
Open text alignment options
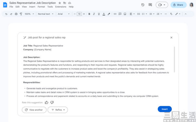(x=132, y=14)
